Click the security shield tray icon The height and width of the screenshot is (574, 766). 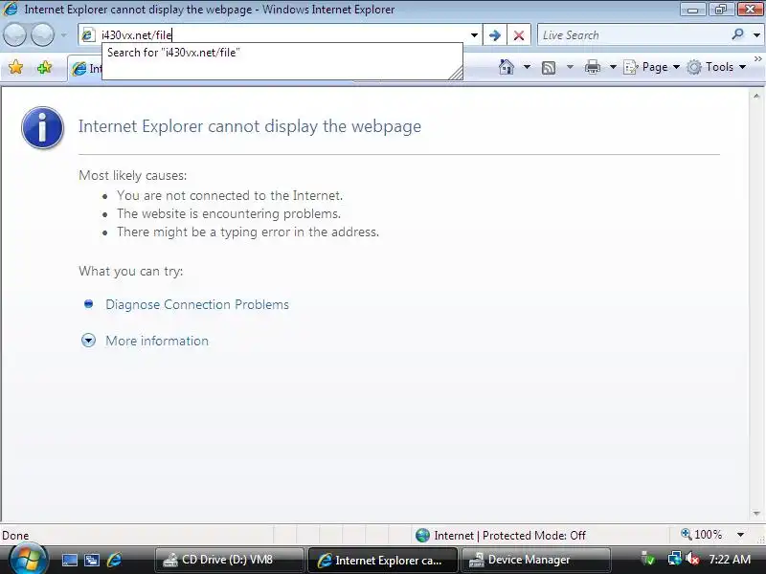click(x=648, y=559)
